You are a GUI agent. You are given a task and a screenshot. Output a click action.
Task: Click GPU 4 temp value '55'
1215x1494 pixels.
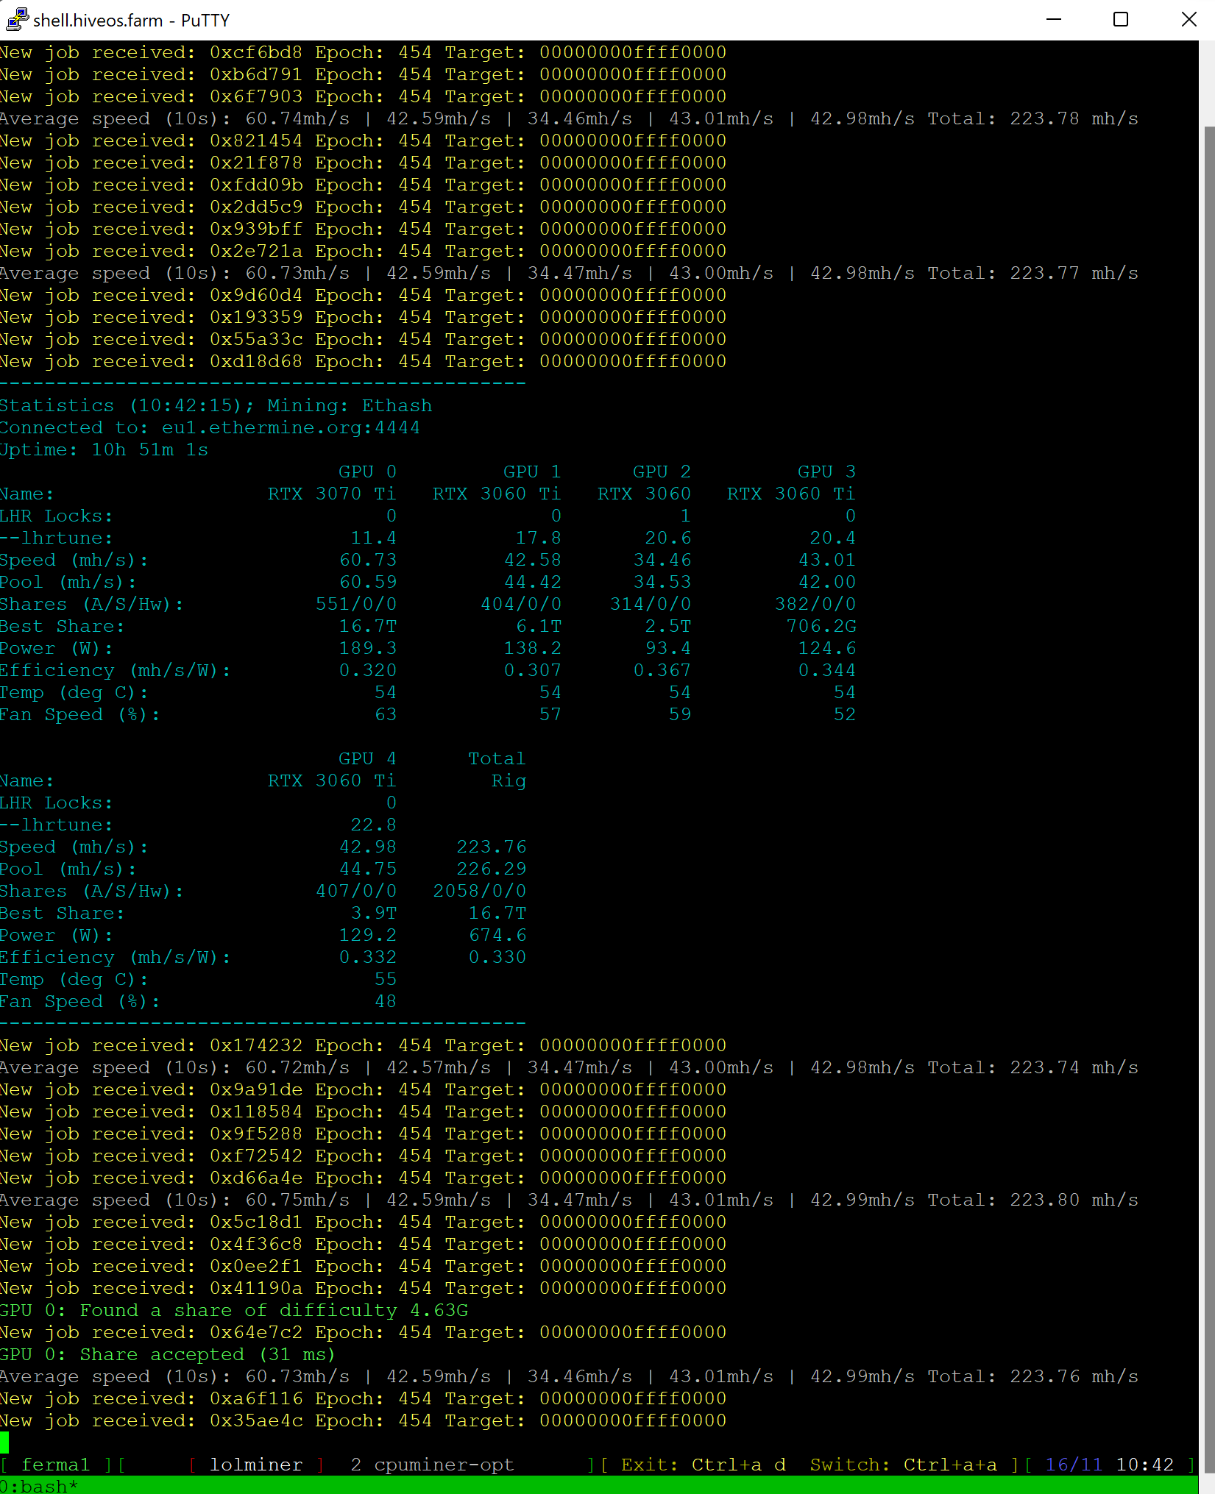(385, 979)
